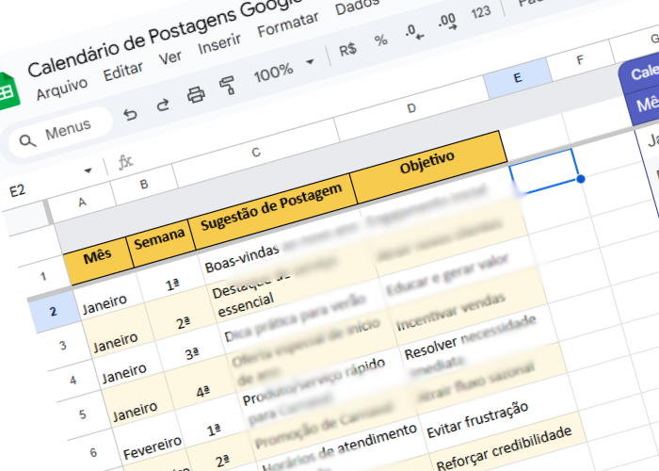Select column A header

[83, 203]
